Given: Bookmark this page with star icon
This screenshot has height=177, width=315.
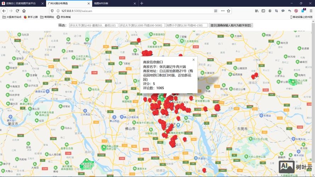Looking at the screenshot, I should pyautogui.click(x=229, y=11).
